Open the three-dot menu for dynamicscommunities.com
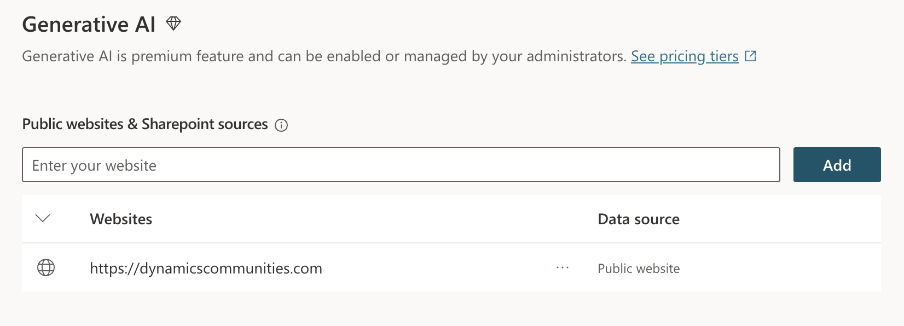The image size is (904, 326). (x=563, y=268)
